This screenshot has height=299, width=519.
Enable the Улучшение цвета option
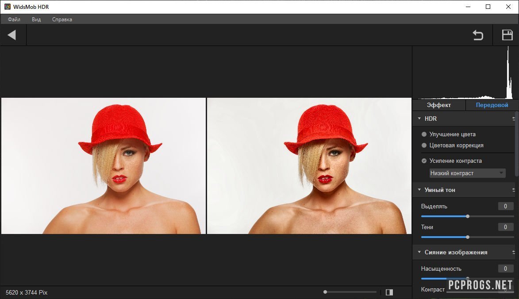(424, 134)
